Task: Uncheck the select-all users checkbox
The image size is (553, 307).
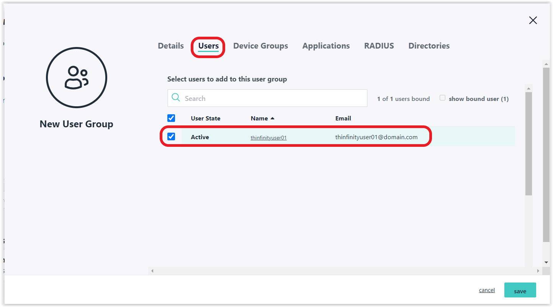Action: click(171, 118)
